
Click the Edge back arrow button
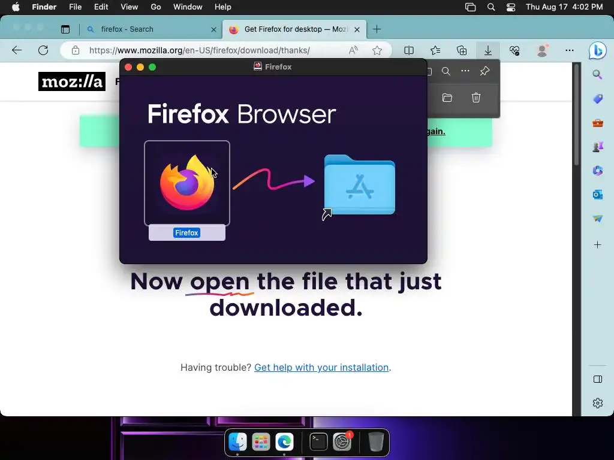pyautogui.click(x=17, y=50)
